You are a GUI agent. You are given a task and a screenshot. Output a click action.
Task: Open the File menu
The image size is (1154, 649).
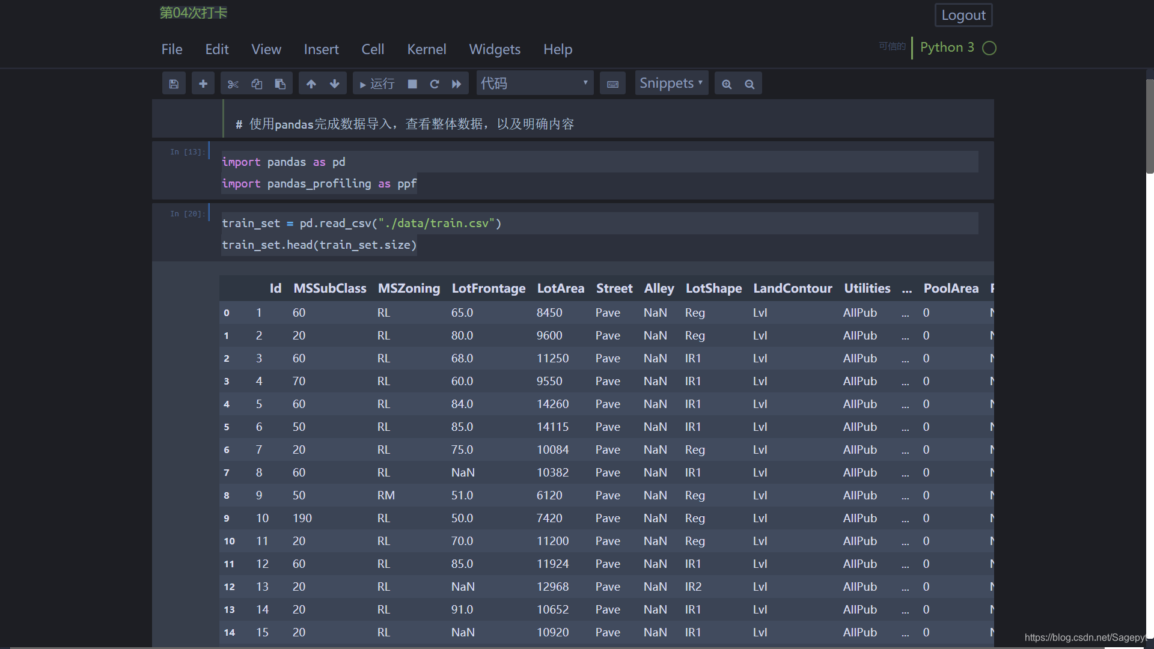[x=172, y=49]
